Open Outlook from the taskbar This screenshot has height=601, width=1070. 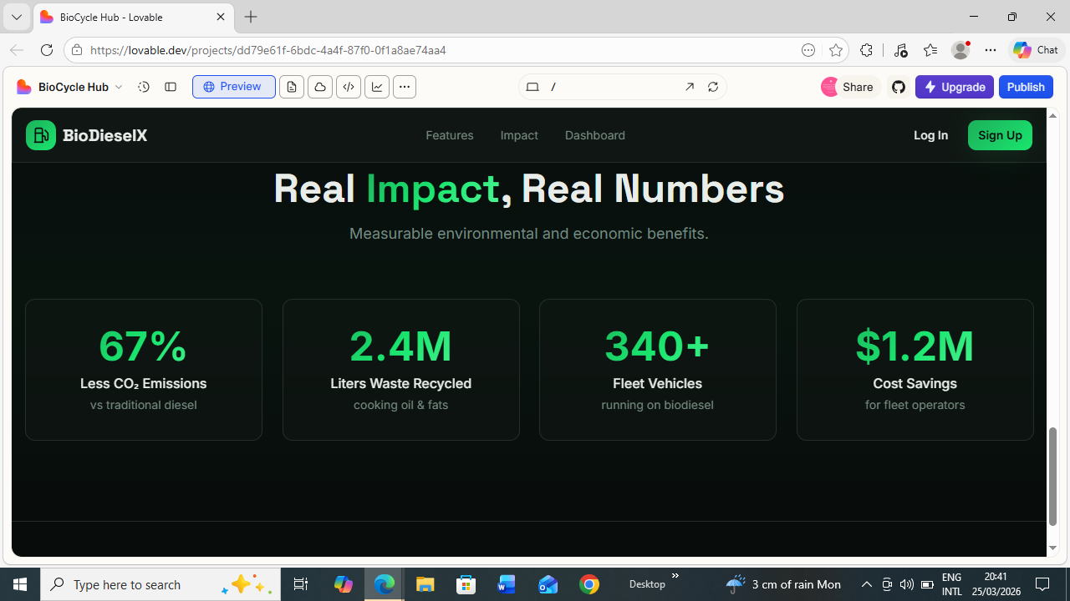click(548, 584)
